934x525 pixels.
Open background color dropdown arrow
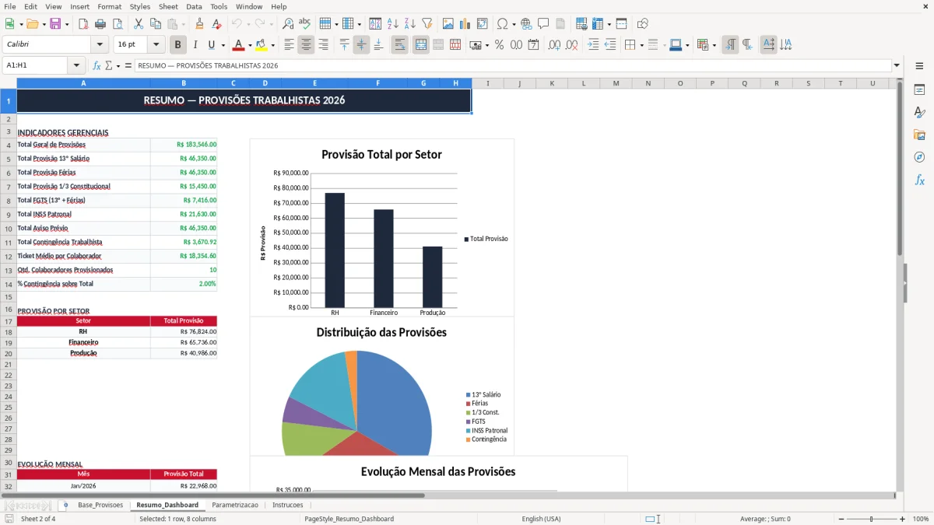(x=272, y=45)
